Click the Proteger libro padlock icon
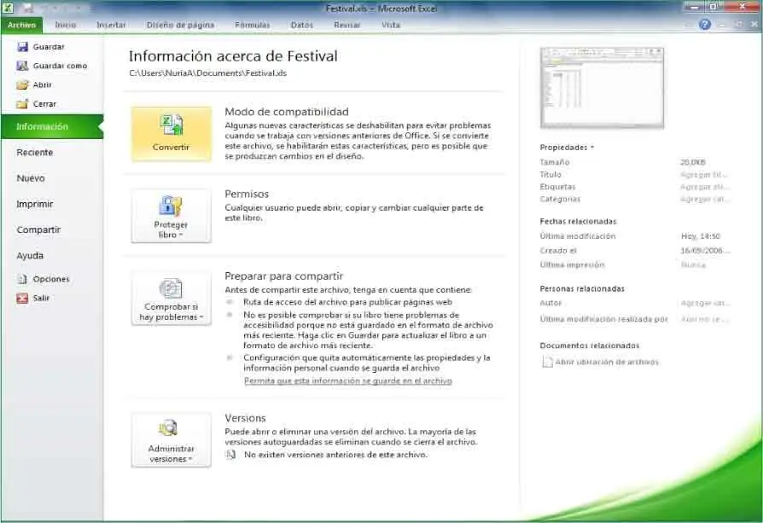The image size is (763, 523). [x=171, y=206]
